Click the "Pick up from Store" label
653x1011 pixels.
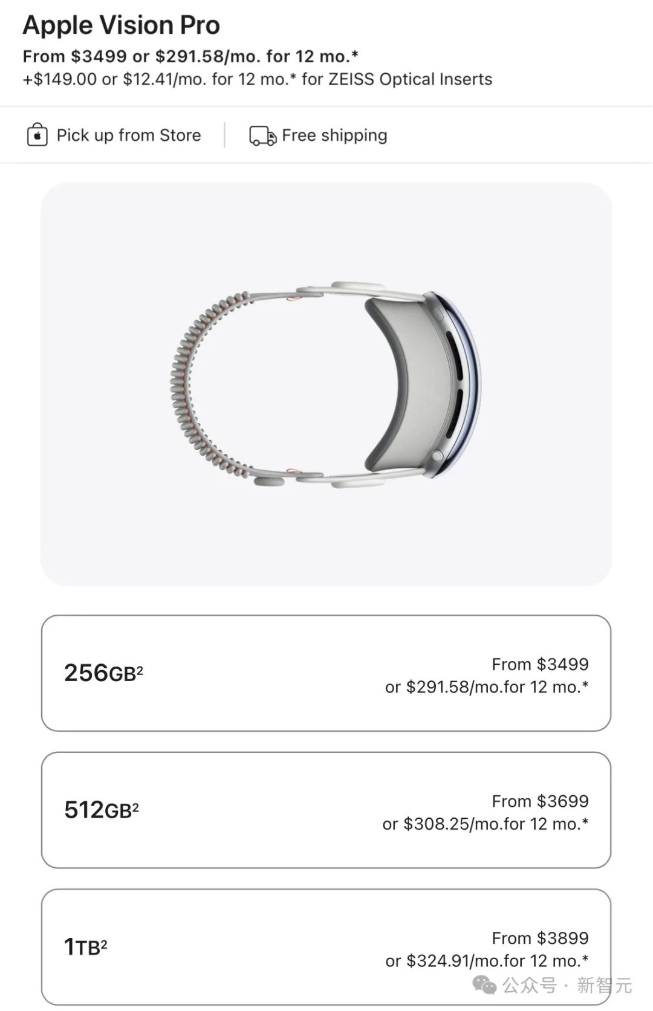pos(129,135)
